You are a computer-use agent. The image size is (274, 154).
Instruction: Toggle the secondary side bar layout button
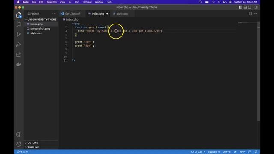(250, 7)
